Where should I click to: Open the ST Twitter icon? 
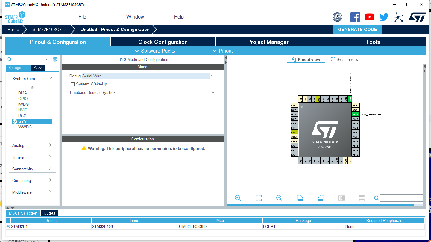(x=384, y=17)
